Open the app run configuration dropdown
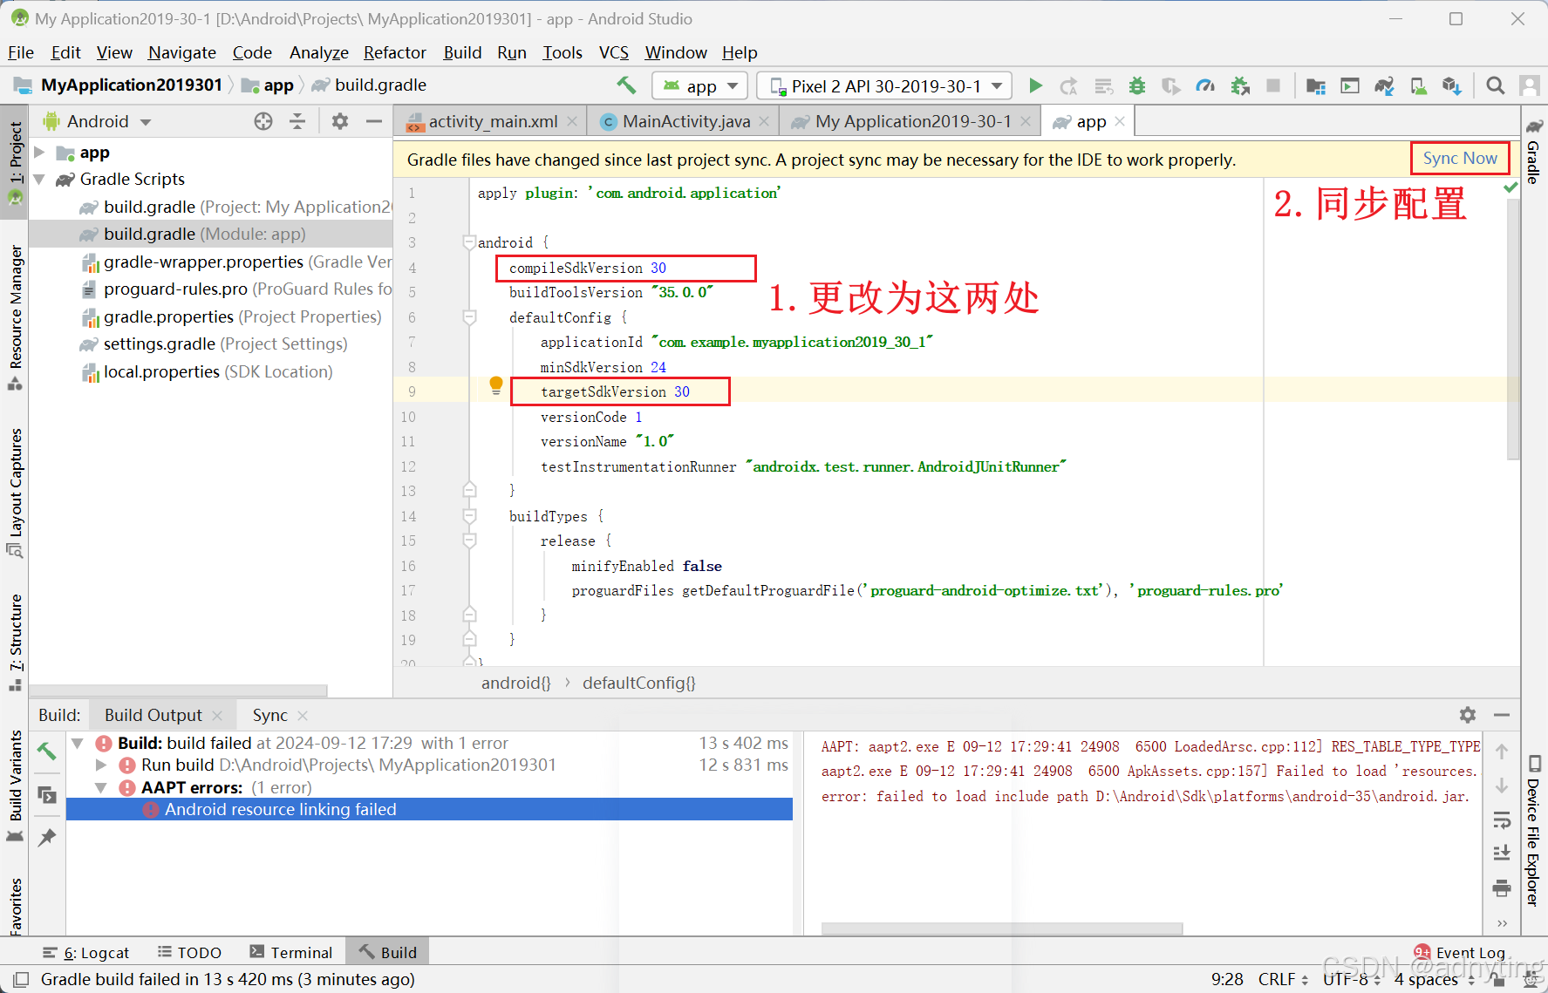1548x993 pixels. [x=700, y=85]
